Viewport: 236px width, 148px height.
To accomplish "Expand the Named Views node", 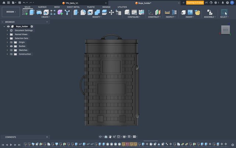I will (x=7, y=34).
